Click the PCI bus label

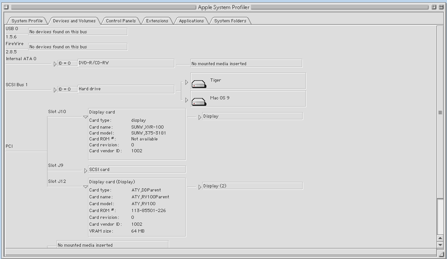9,146
